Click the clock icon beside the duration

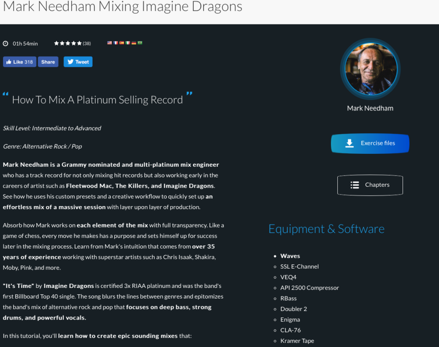coord(6,43)
